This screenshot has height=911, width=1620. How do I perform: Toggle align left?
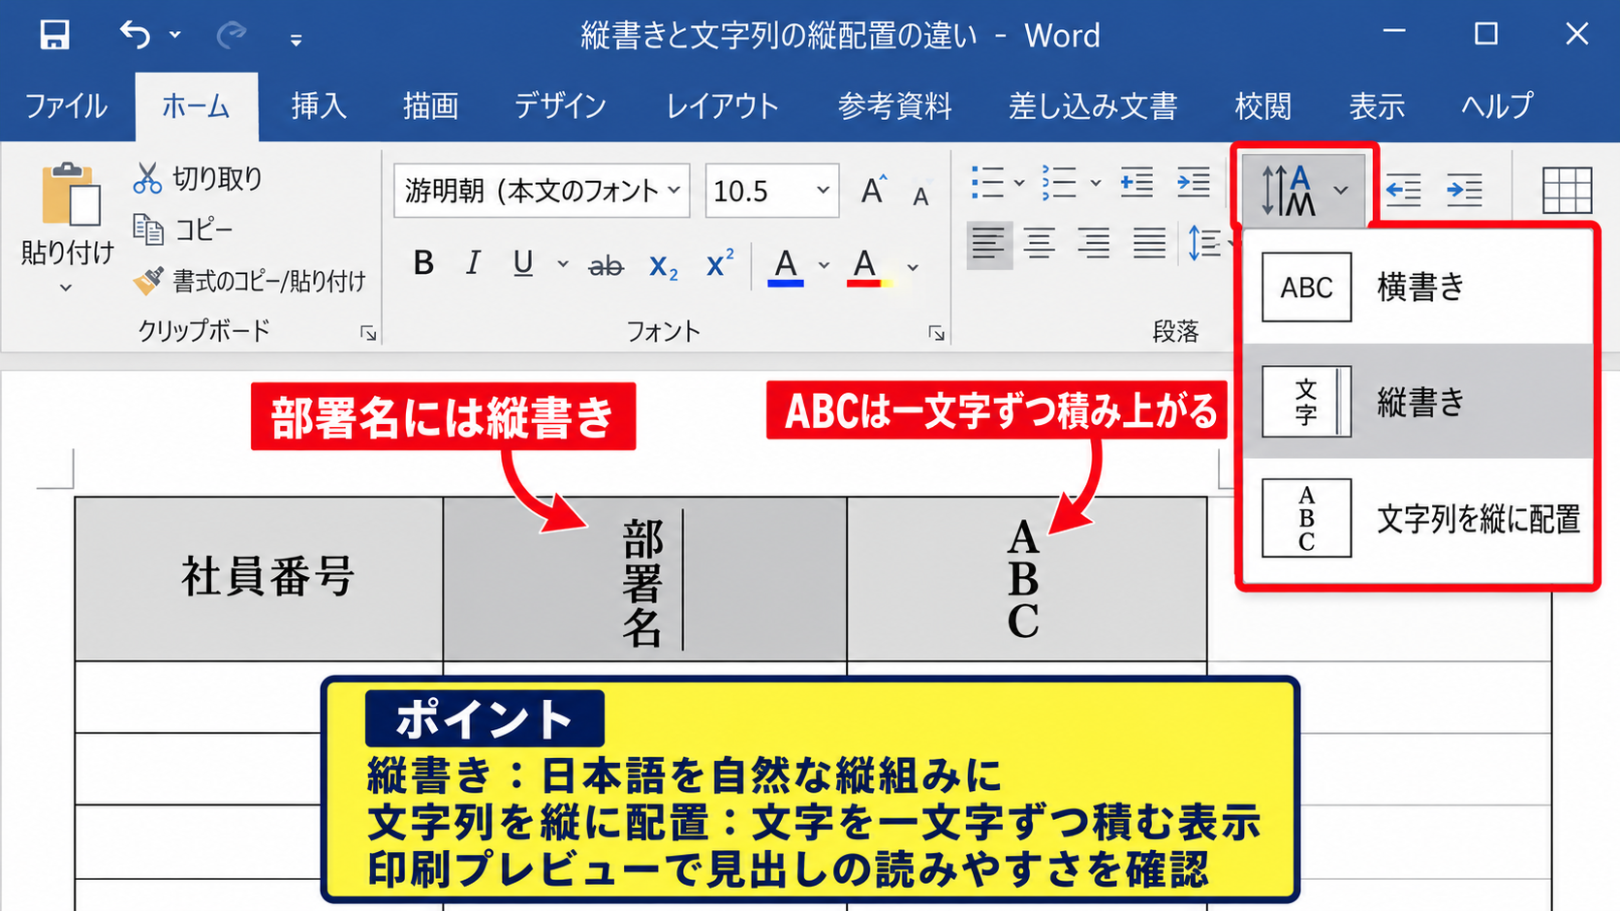(989, 243)
